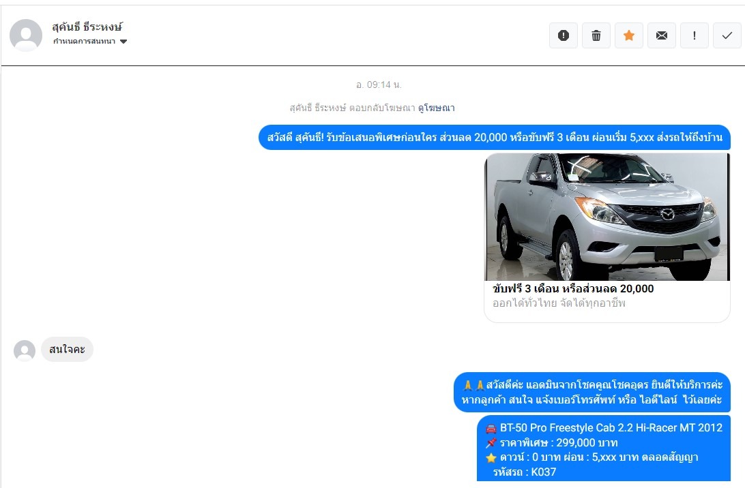
Task: Open the silver Mazda pickup ad image
Action: [607, 217]
